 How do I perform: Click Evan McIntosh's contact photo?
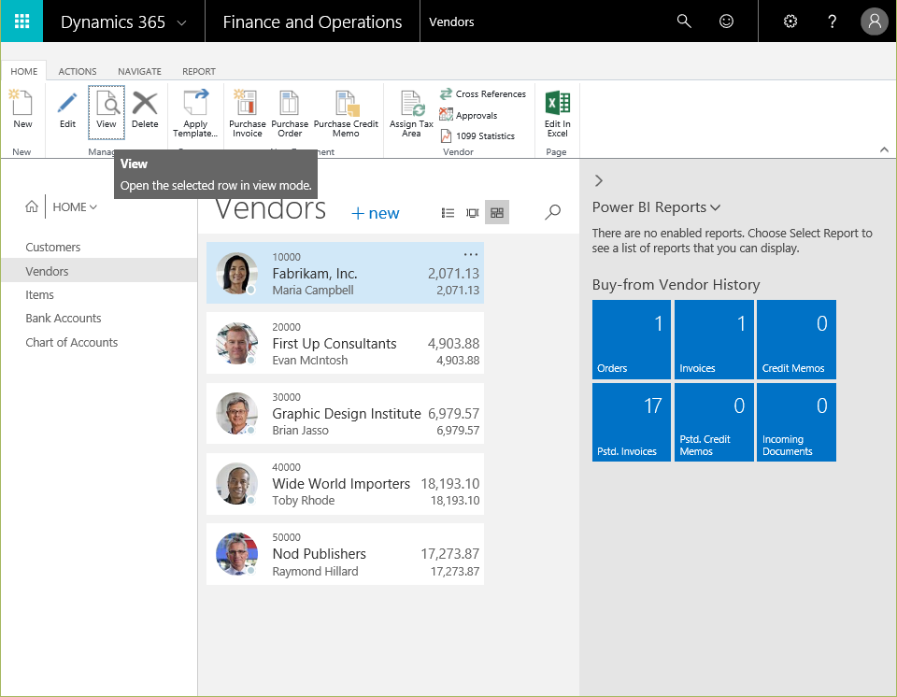[x=236, y=343]
